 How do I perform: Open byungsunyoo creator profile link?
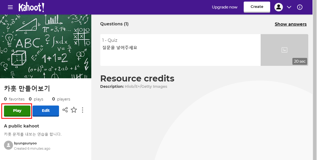point(25,143)
